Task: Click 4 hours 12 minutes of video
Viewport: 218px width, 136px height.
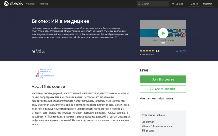Action: click(x=158, y=126)
